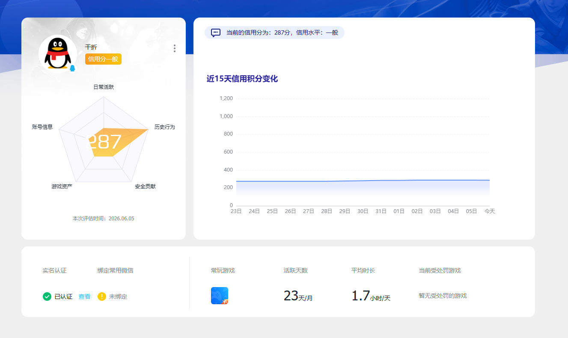Click the green verified checkmark icon

pos(47,296)
